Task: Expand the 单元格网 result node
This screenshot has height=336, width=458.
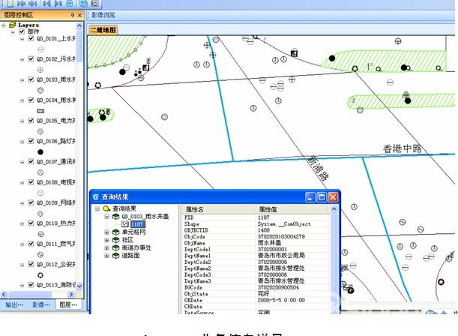Action: click(107, 232)
